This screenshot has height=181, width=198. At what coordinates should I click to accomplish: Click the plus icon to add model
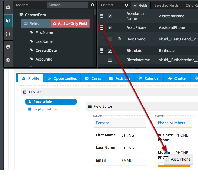(92, 5)
